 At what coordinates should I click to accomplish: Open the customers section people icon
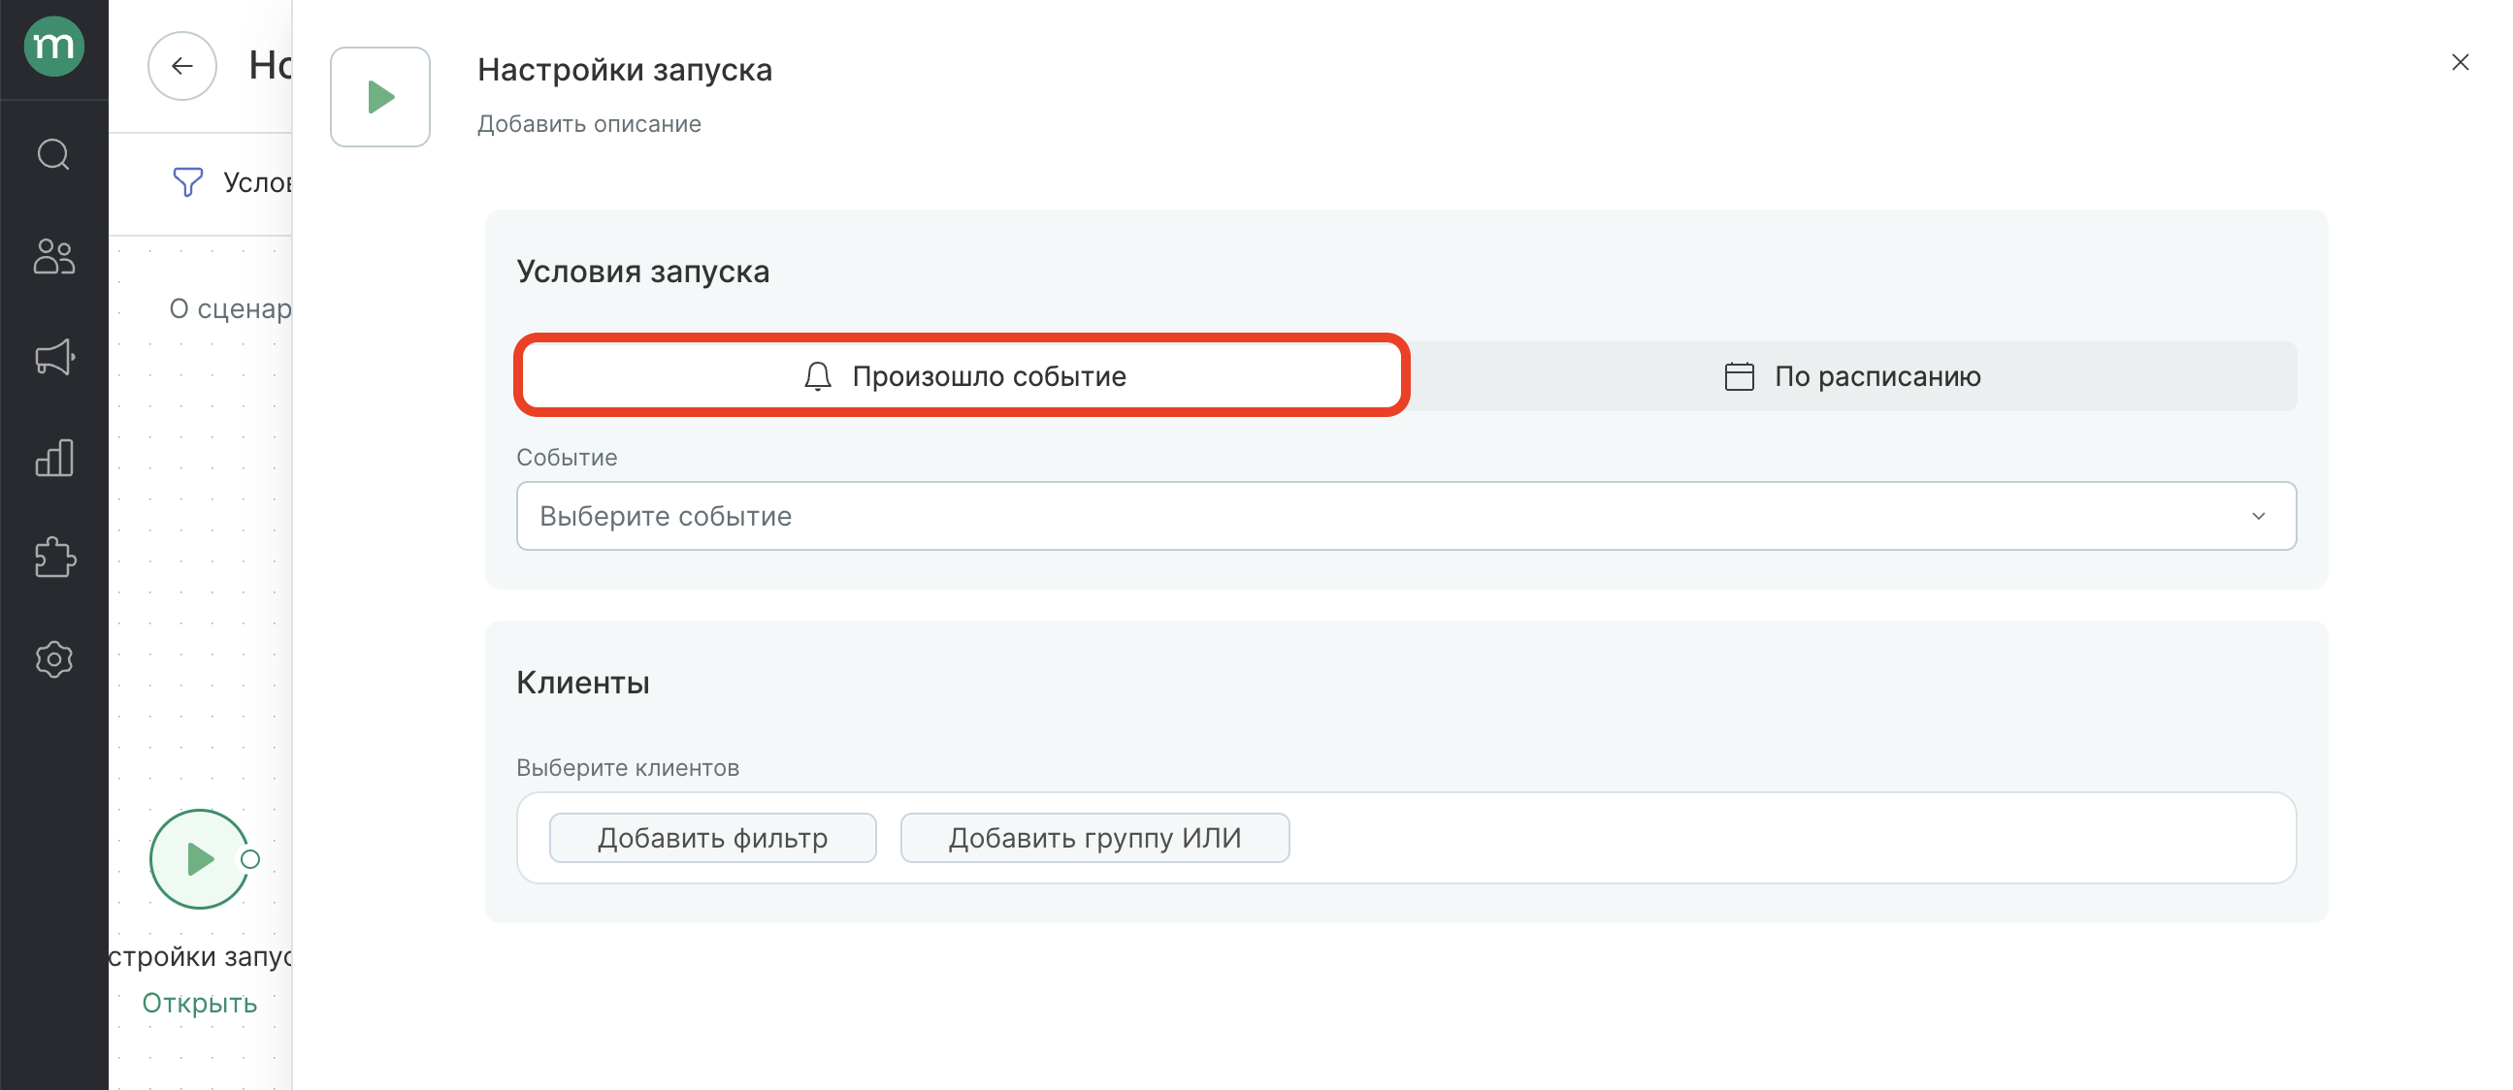53,256
